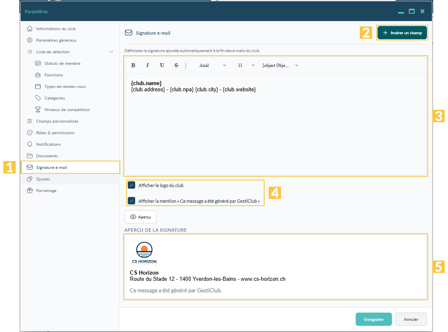Click the tag icon next to Catégories
The height and width of the screenshot is (332, 448).
[38, 98]
